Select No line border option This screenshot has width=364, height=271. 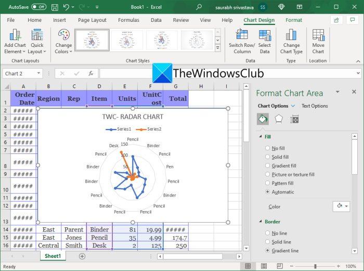click(x=267, y=233)
